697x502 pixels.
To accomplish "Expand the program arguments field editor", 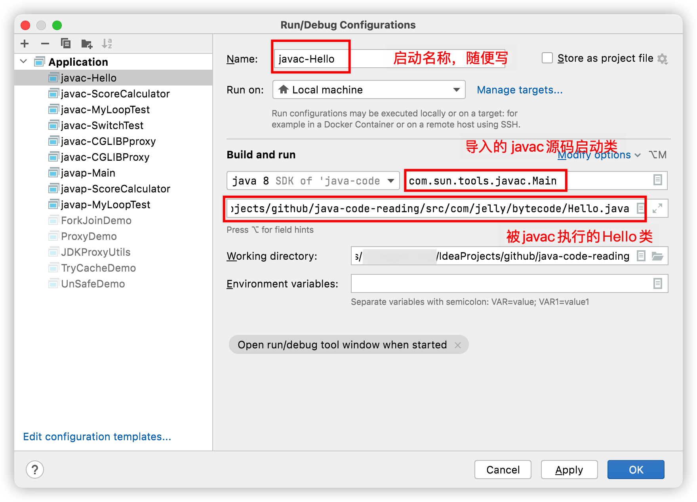I will pos(657,208).
